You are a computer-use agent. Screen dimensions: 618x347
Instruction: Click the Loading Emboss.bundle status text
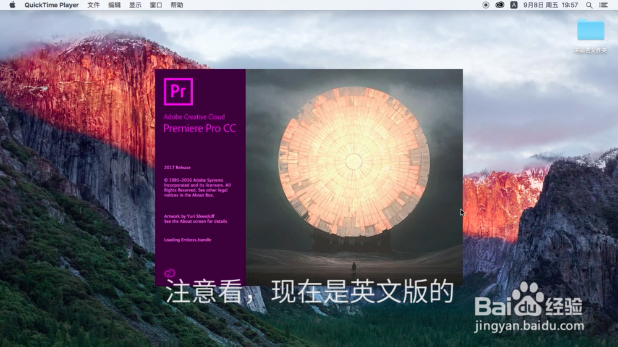click(188, 240)
